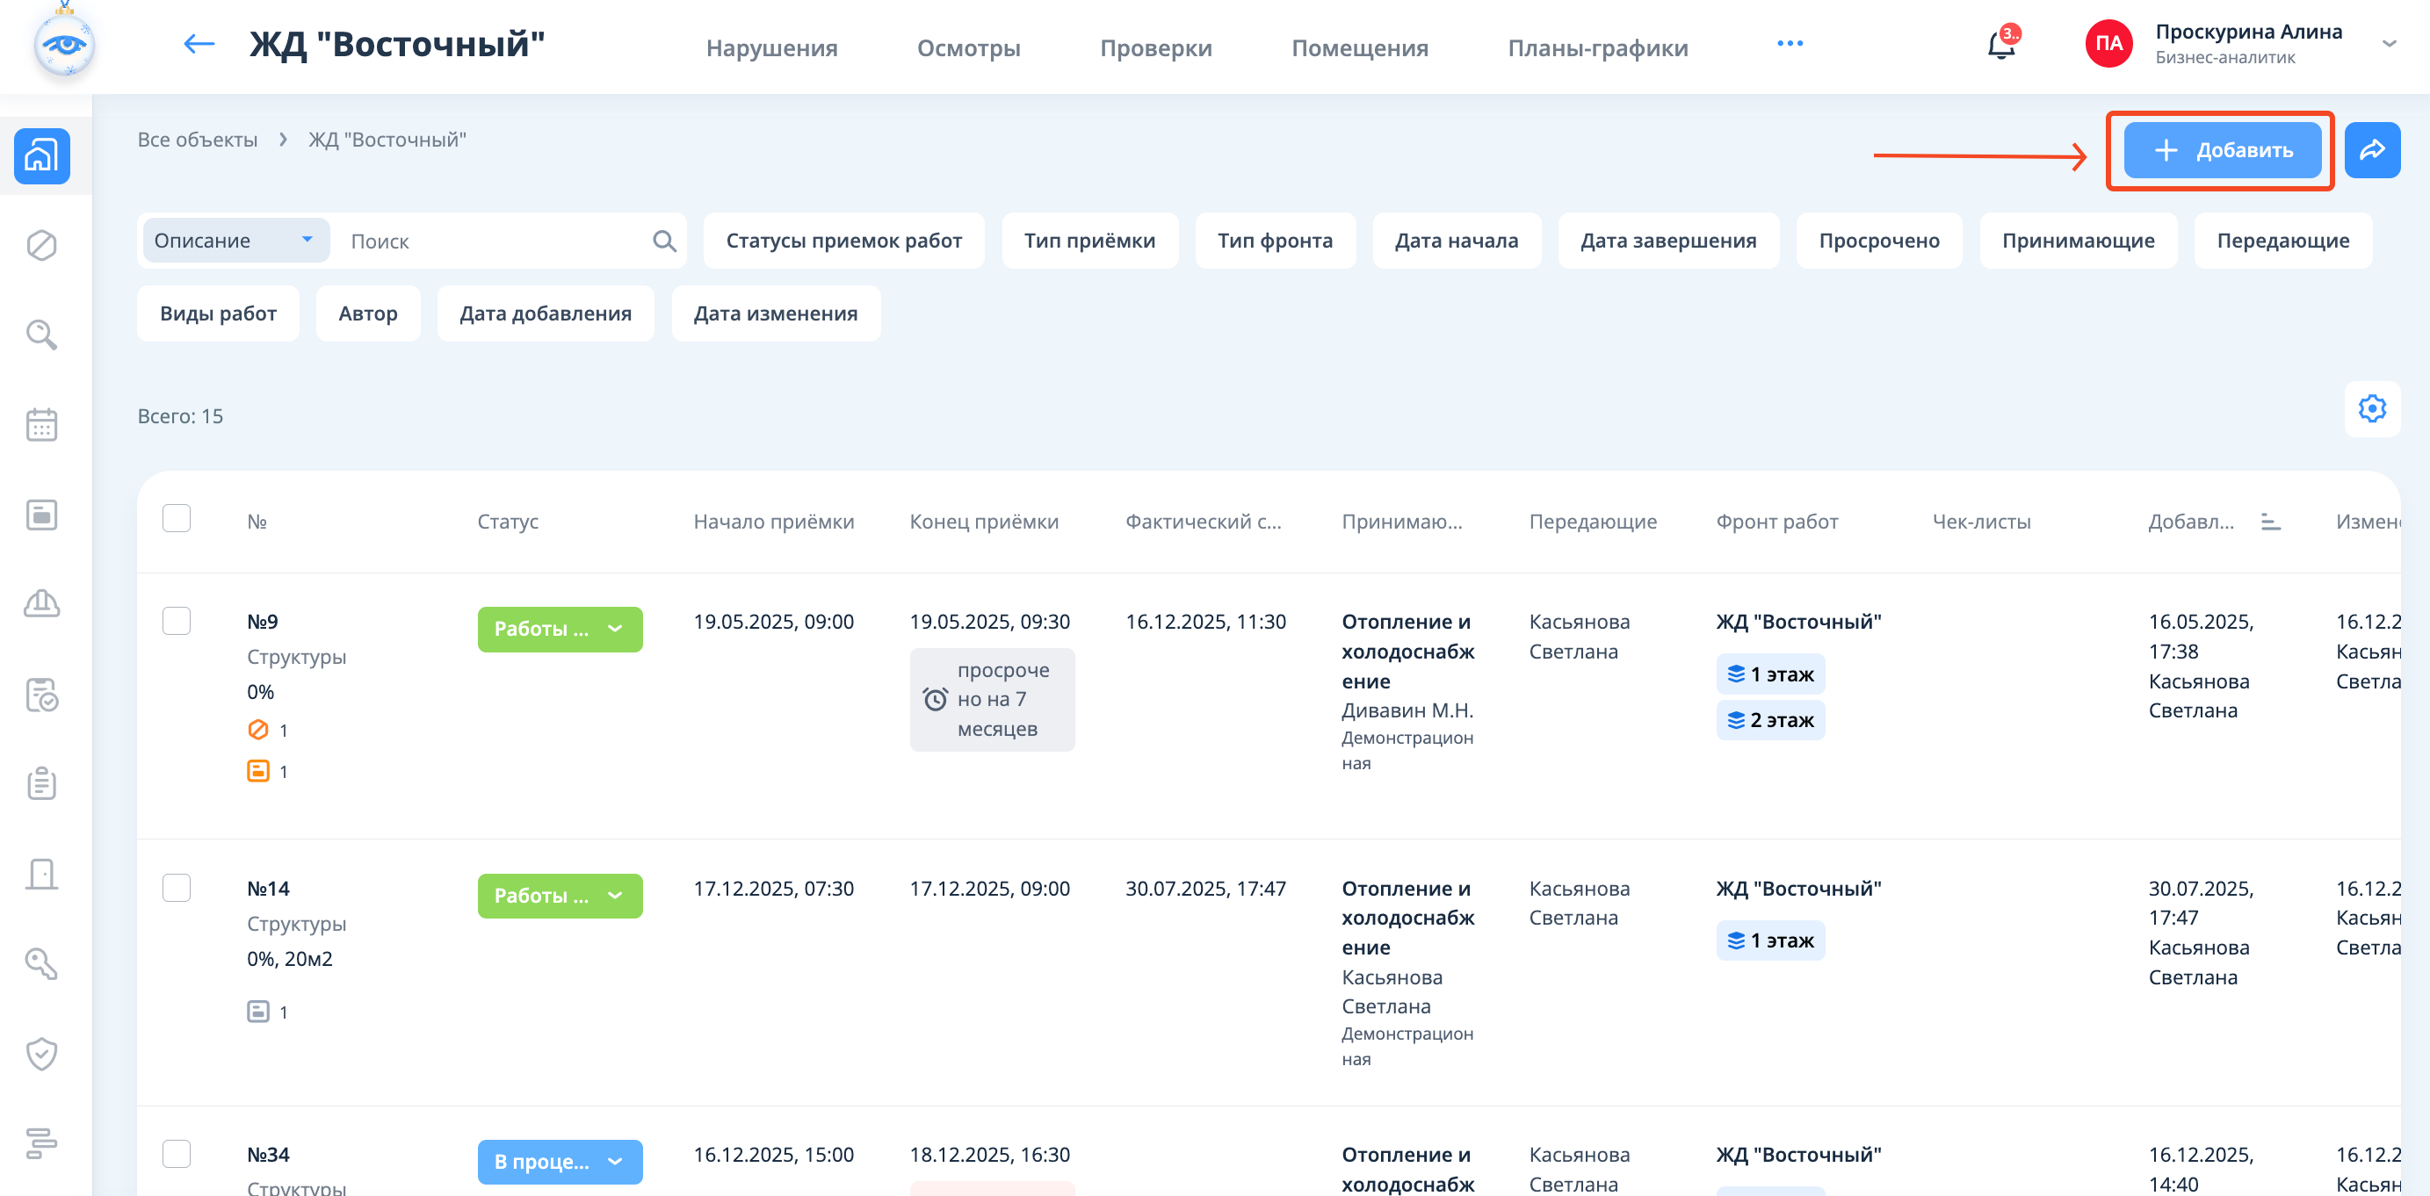2430x1196 pixels.
Task: Open the calendar icon in left sidebar
Action: [x=41, y=424]
